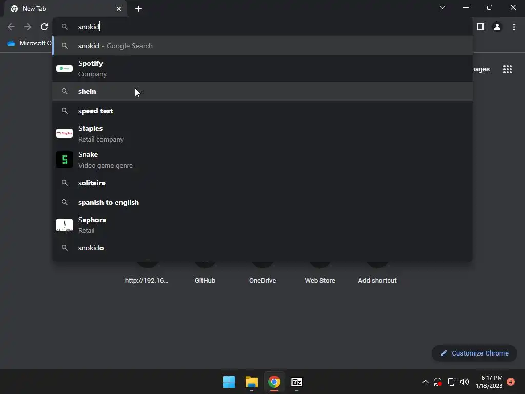525x394 pixels.
Task: Click the Customize Chrome button
Action: (474, 353)
